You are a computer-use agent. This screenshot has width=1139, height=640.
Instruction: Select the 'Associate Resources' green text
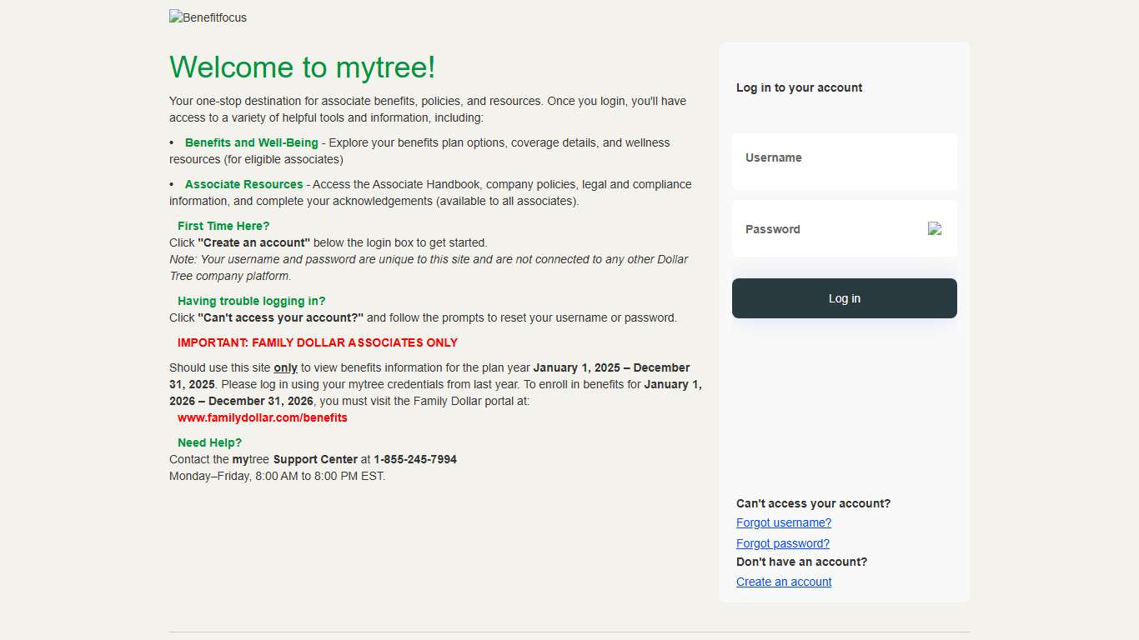click(243, 184)
